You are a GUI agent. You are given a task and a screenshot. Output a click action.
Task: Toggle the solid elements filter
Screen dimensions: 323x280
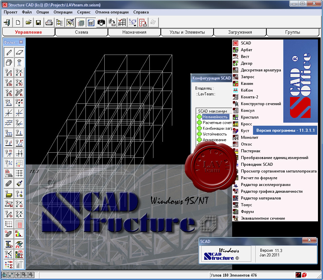point(9,62)
